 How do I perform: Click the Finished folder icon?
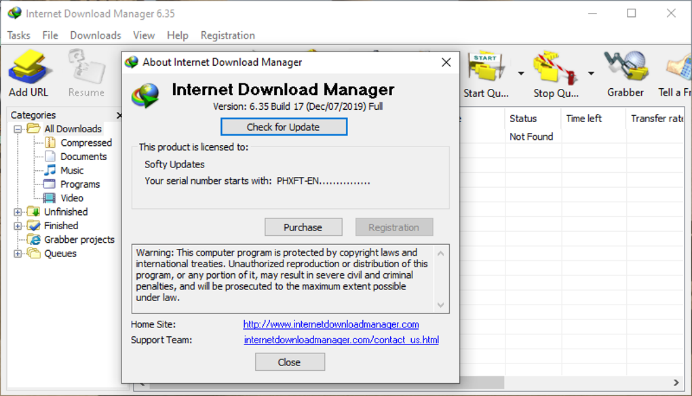[x=33, y=225]
